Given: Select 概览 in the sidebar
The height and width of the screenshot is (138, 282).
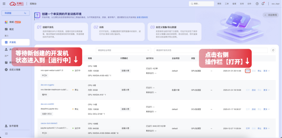Looking at the screenshot, I should tap(15, 29).
